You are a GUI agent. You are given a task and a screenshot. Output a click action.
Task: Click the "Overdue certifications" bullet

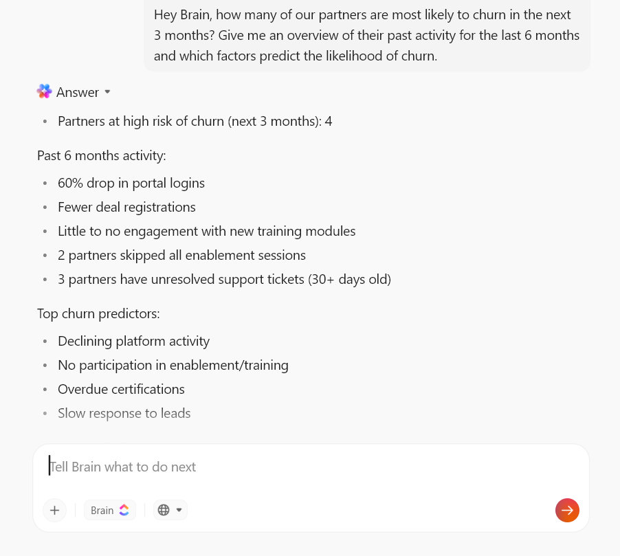tap(121, 389)
